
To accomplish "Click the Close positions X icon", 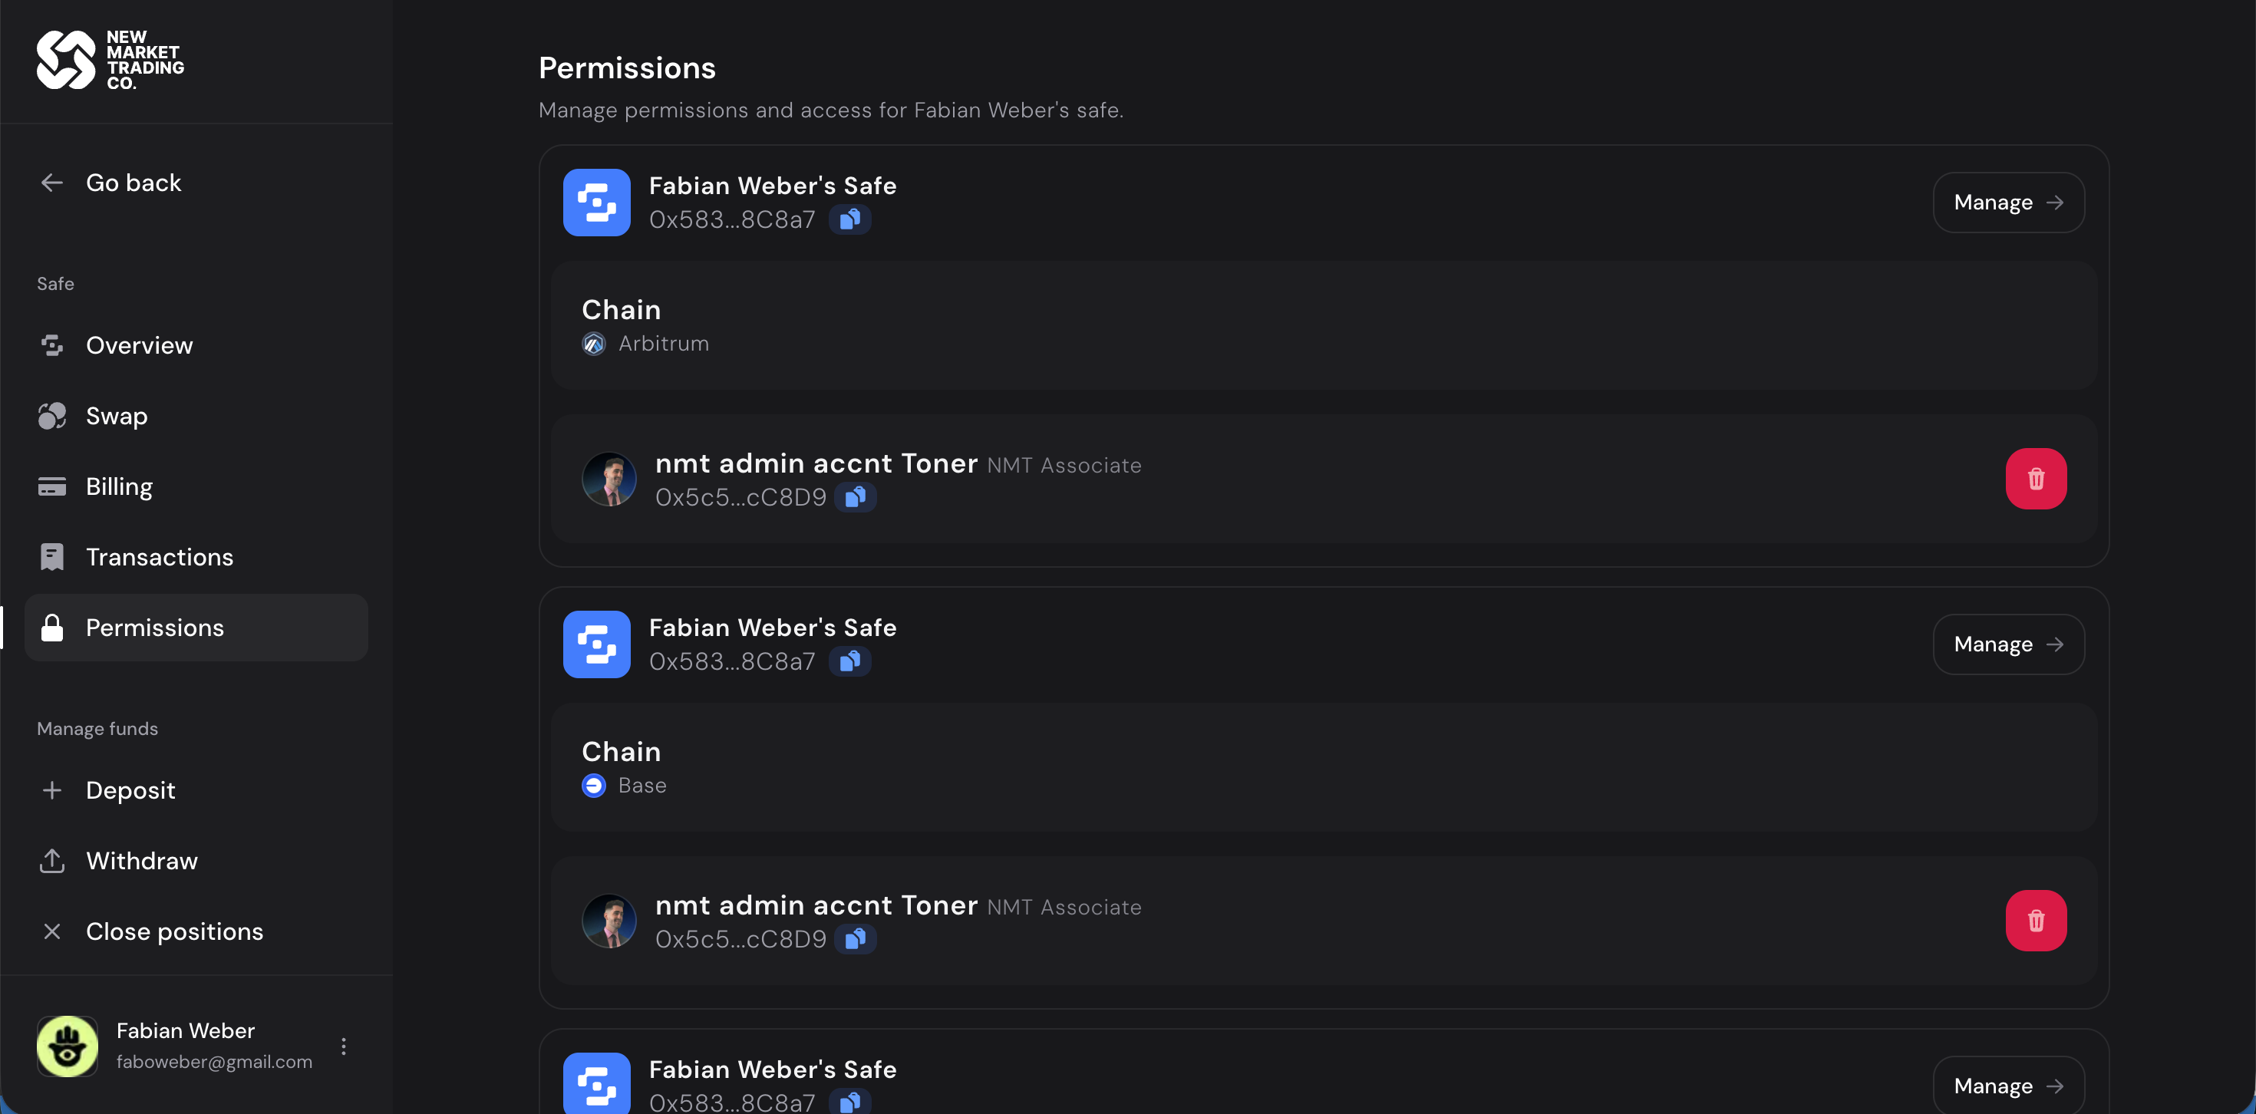I will tap(51, 931).
